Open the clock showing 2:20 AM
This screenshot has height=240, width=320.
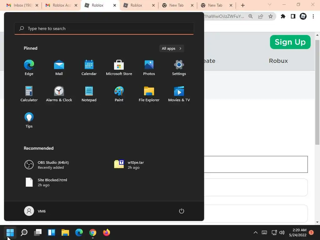click(298, 232)
